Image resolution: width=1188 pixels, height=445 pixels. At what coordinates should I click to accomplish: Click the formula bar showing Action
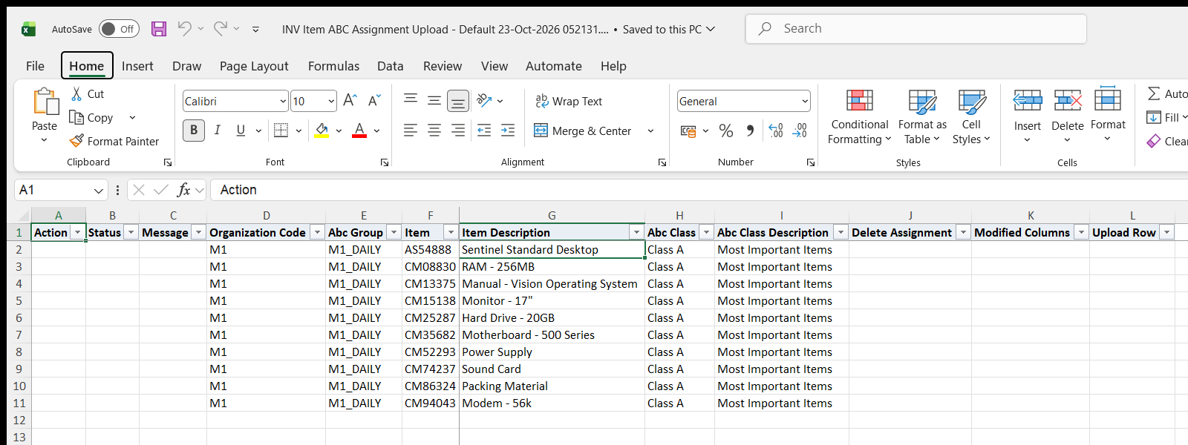[x=698, y=190]
